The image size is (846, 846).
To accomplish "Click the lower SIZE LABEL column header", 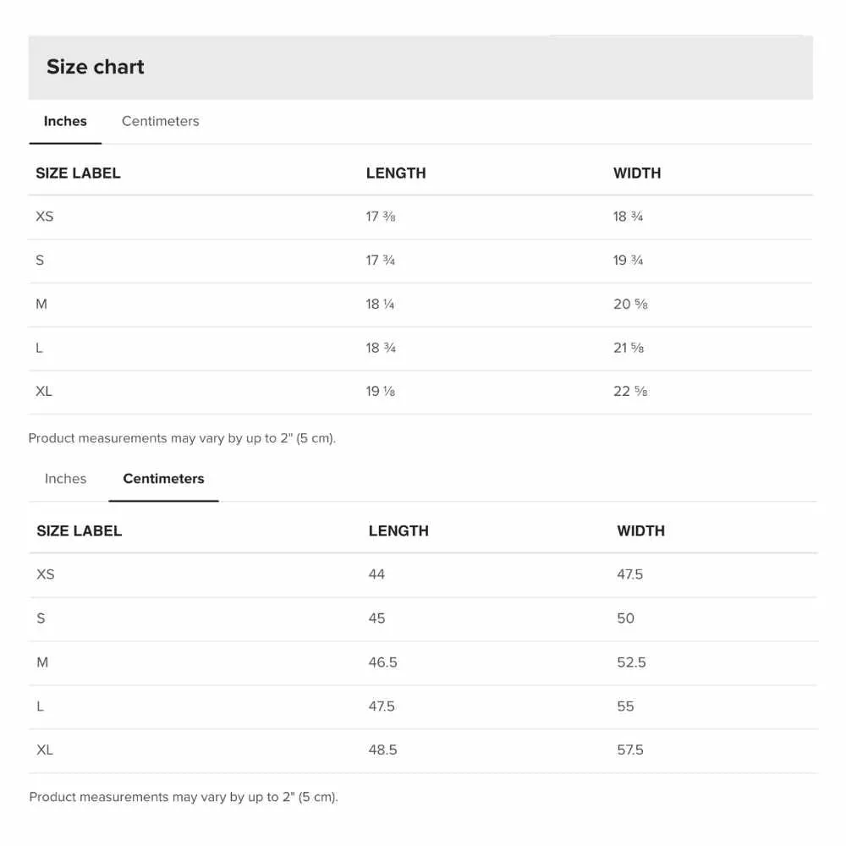I will click(x=80, y=531).
